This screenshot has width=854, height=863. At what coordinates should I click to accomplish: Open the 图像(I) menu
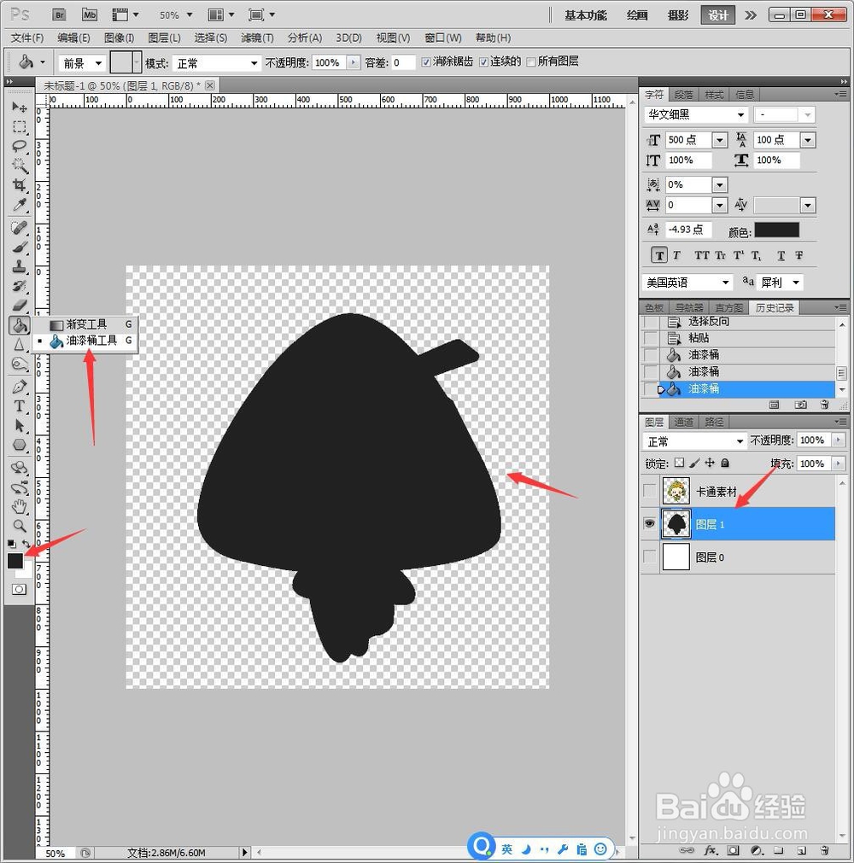[x=119, y=38]
